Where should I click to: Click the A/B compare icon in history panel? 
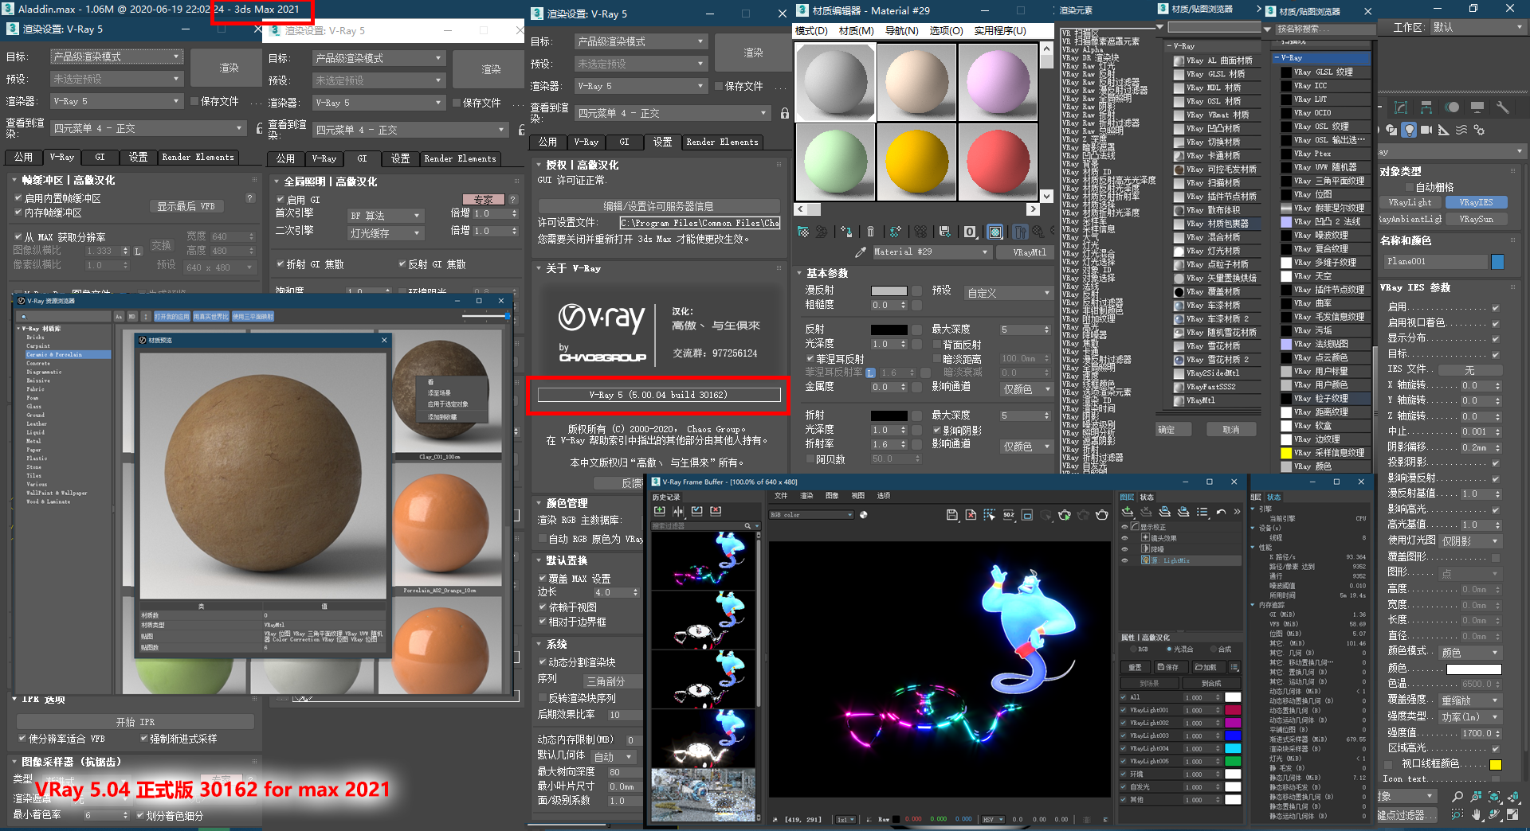678,511
